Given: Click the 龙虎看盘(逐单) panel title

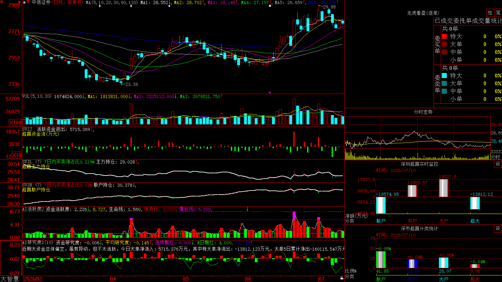Looking at the screenshot, I should (423, 13).
